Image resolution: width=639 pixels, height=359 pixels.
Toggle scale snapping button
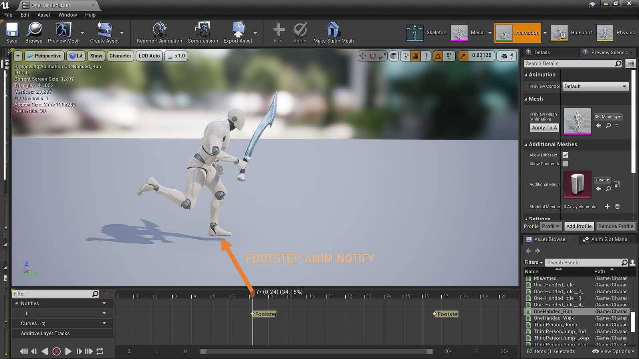click(x=463, y=56)
